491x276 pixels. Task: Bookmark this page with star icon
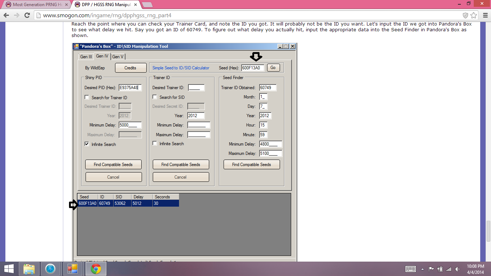click(x=474, y=15)
